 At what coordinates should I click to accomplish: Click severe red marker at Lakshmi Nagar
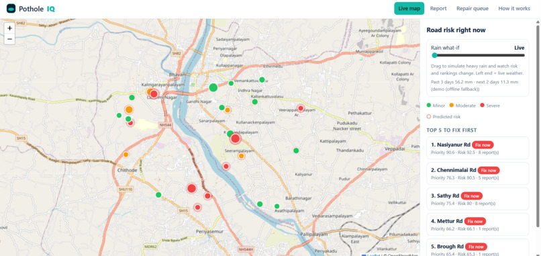pyautogui.click(x=154, y=93)
